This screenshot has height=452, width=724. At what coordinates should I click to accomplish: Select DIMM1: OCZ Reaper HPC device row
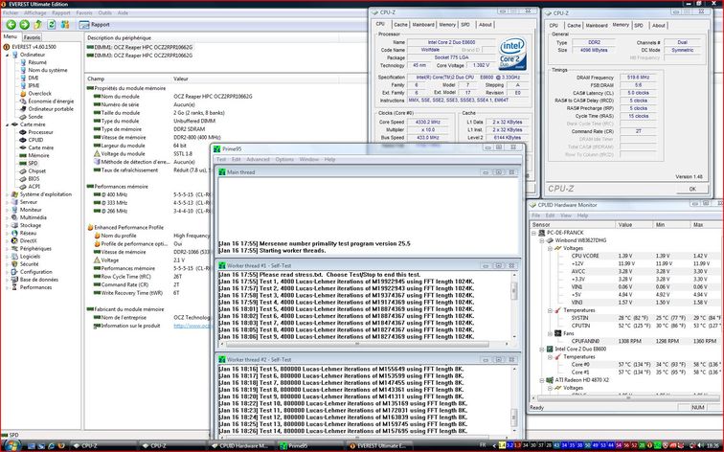tap(140, 47)
